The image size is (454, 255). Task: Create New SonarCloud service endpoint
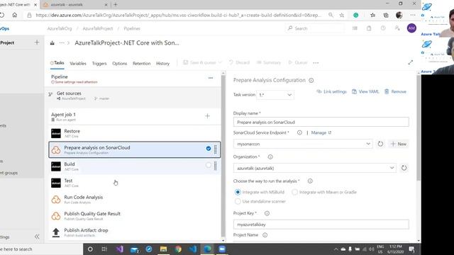[x=399, y=144]
